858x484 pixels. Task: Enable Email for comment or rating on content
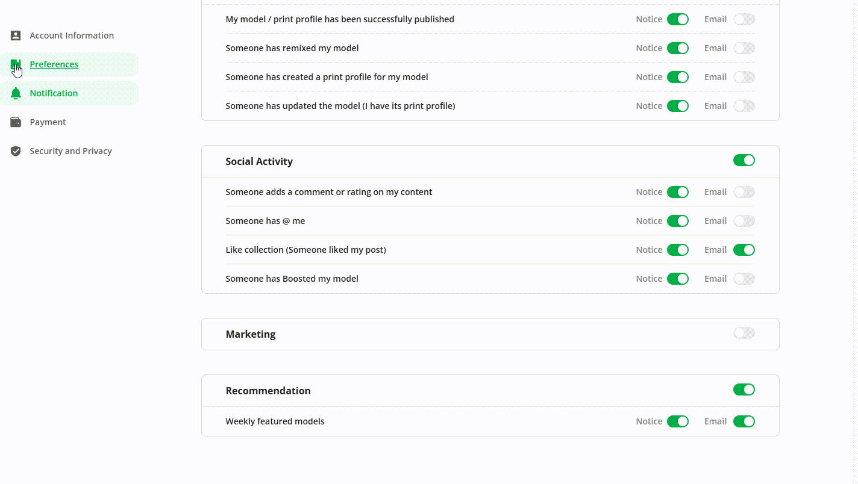[744, 192]
